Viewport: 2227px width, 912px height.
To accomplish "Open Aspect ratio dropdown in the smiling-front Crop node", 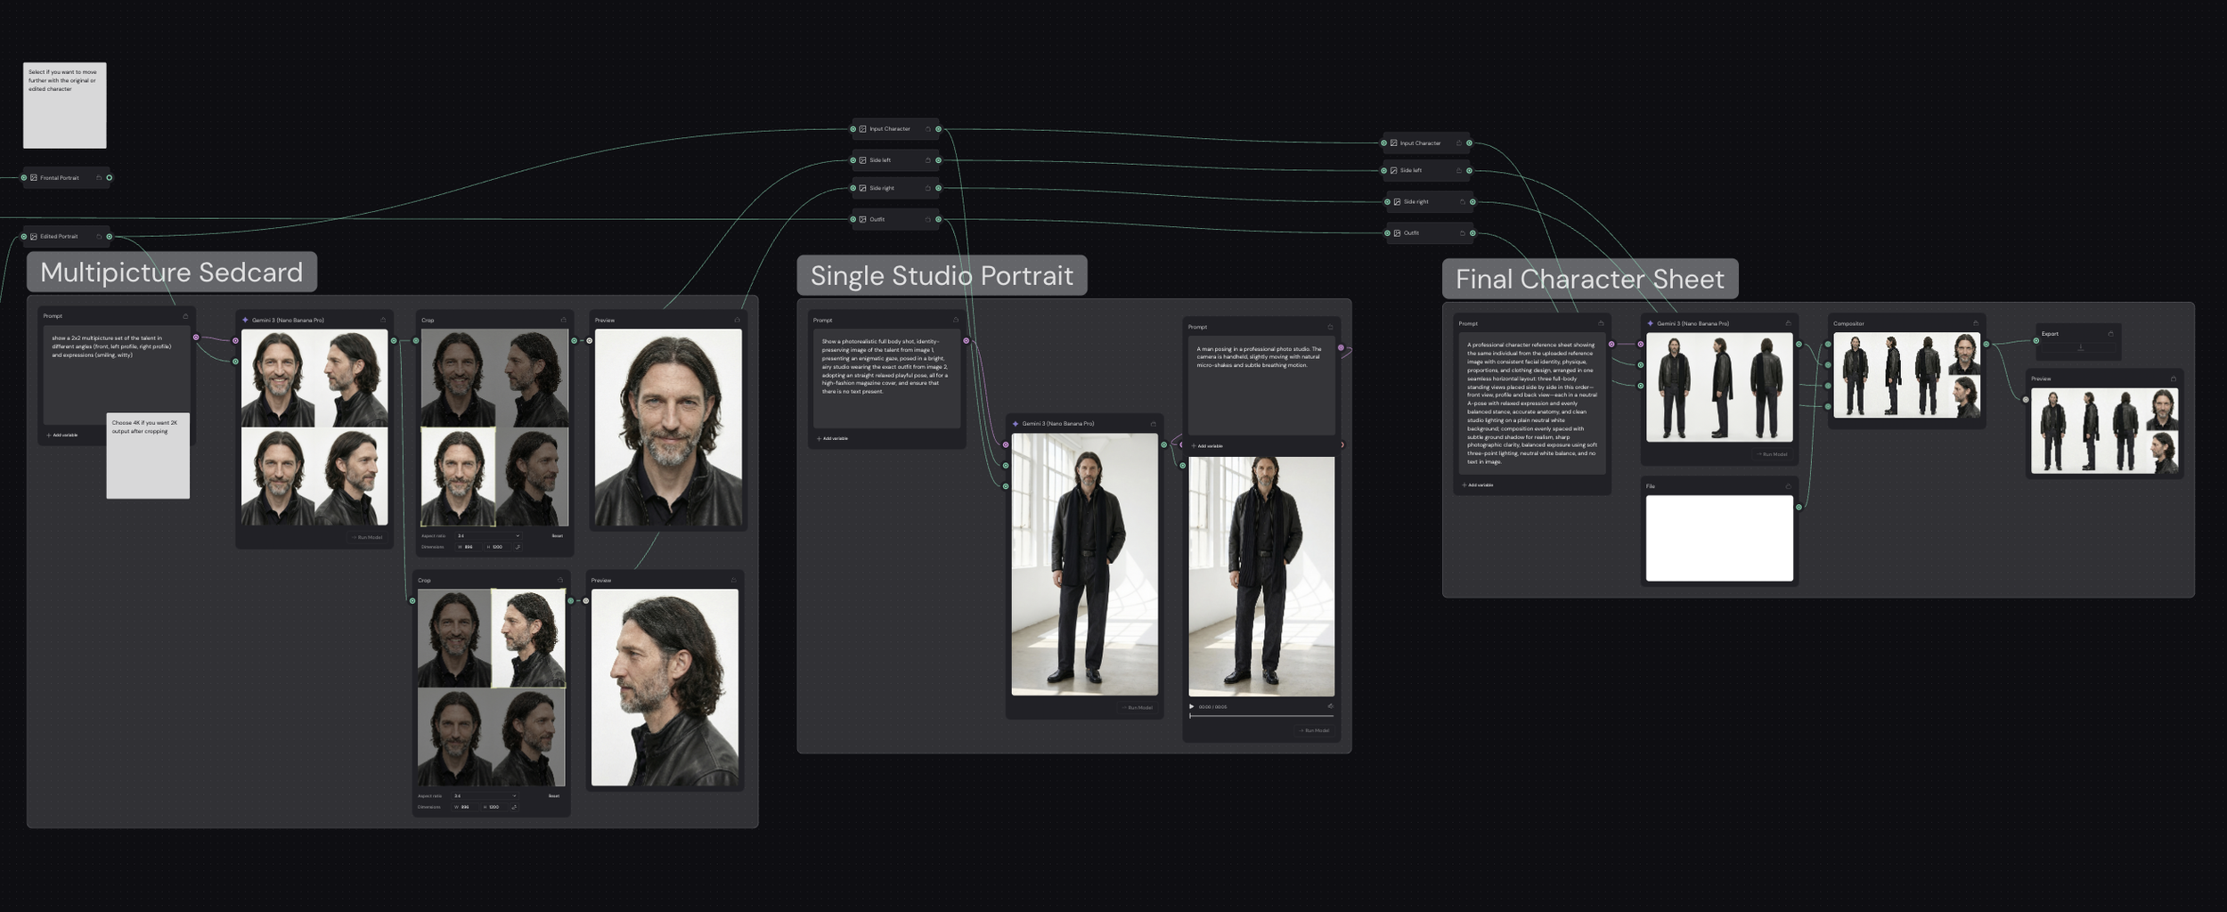I will tap(488, 536).
